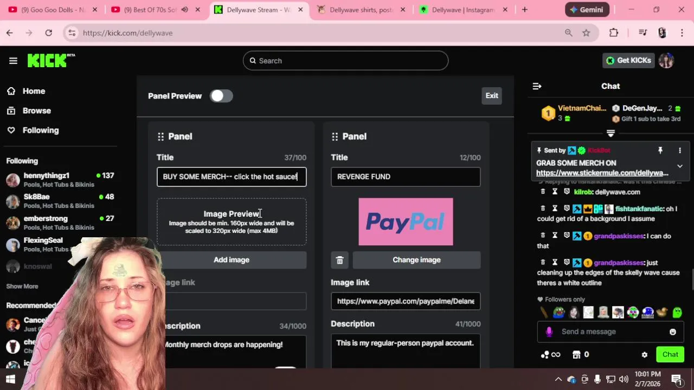Click the Get KICKs button
This screenshot has height=390, width=694.
click(628, 60)
